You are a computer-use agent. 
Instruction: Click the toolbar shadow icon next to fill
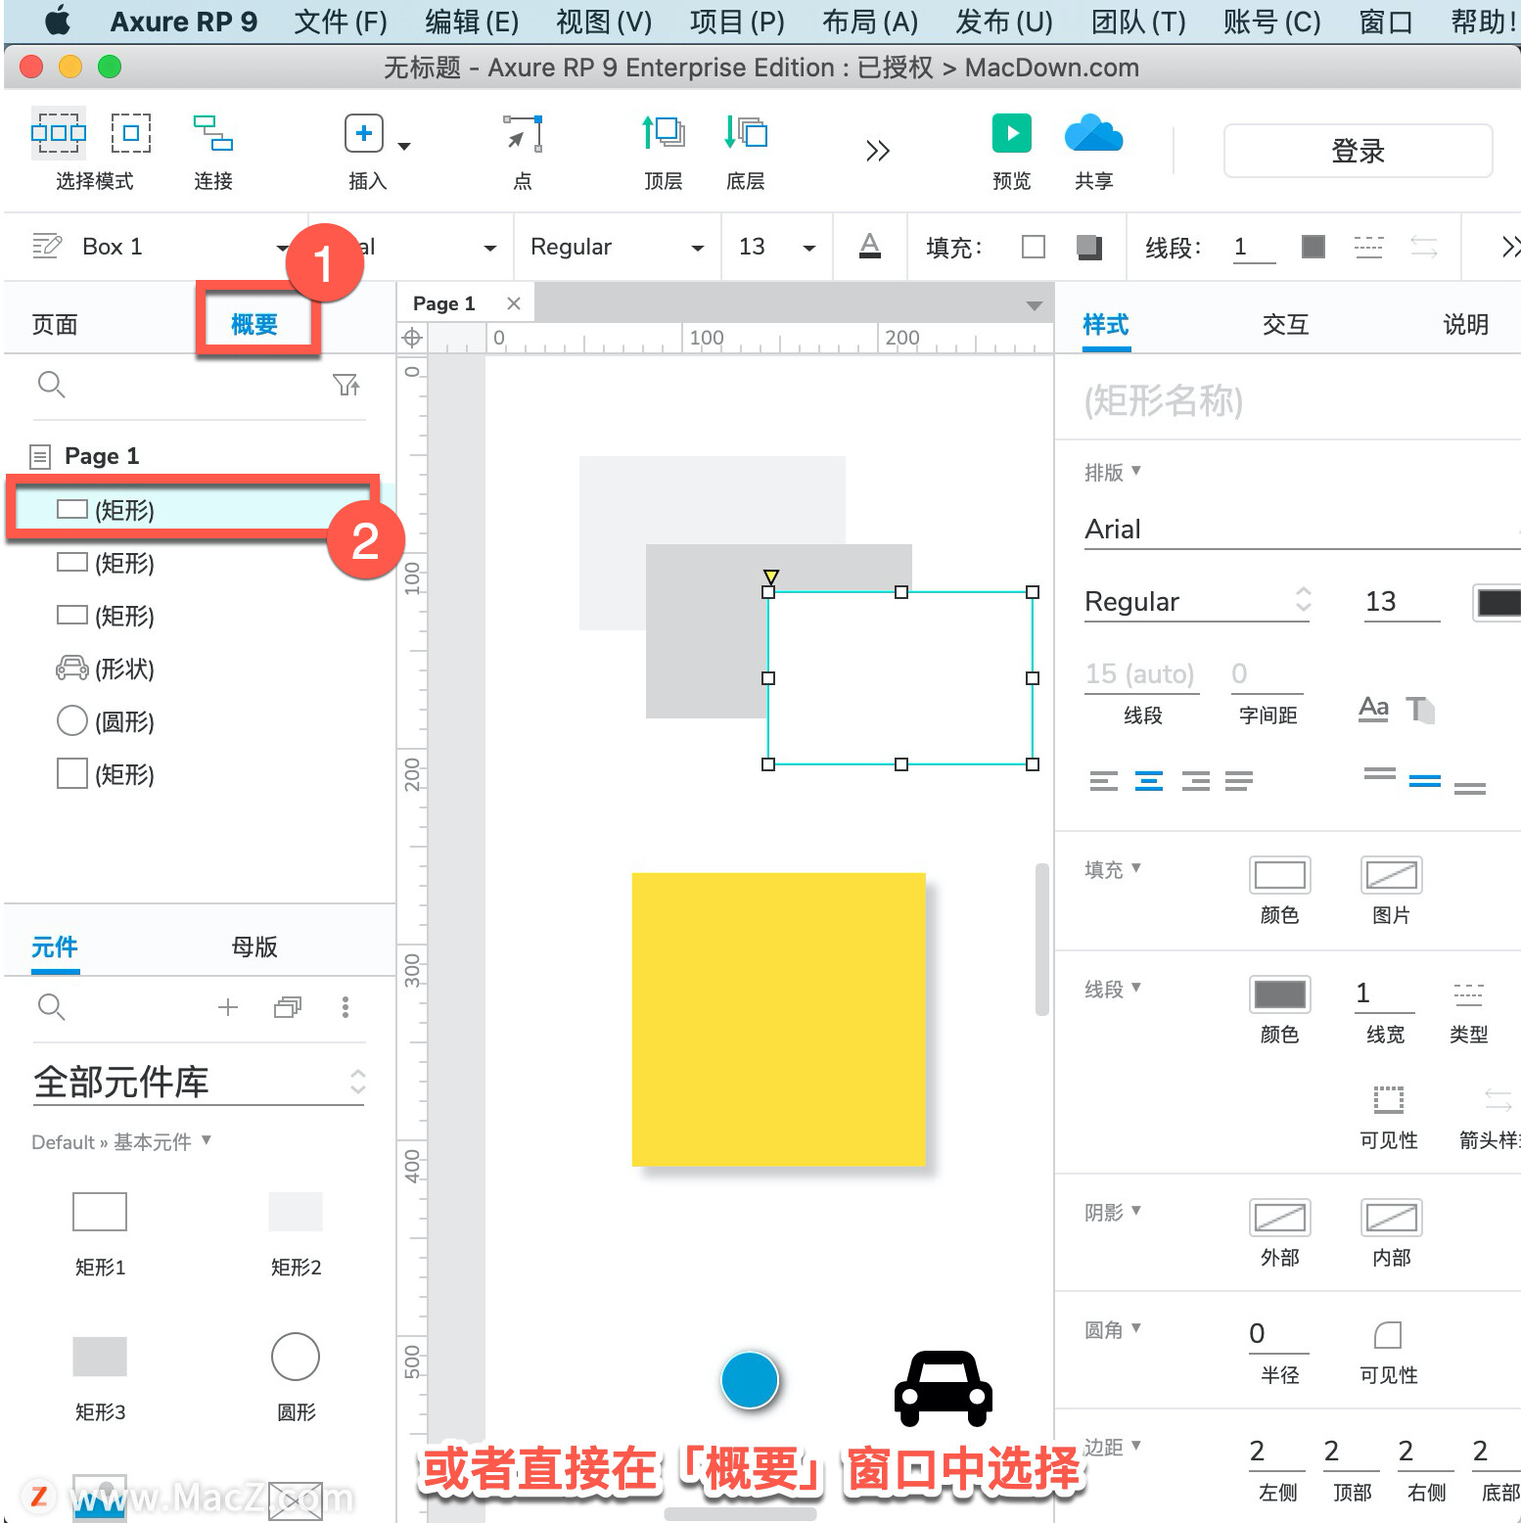[1089, 247]
